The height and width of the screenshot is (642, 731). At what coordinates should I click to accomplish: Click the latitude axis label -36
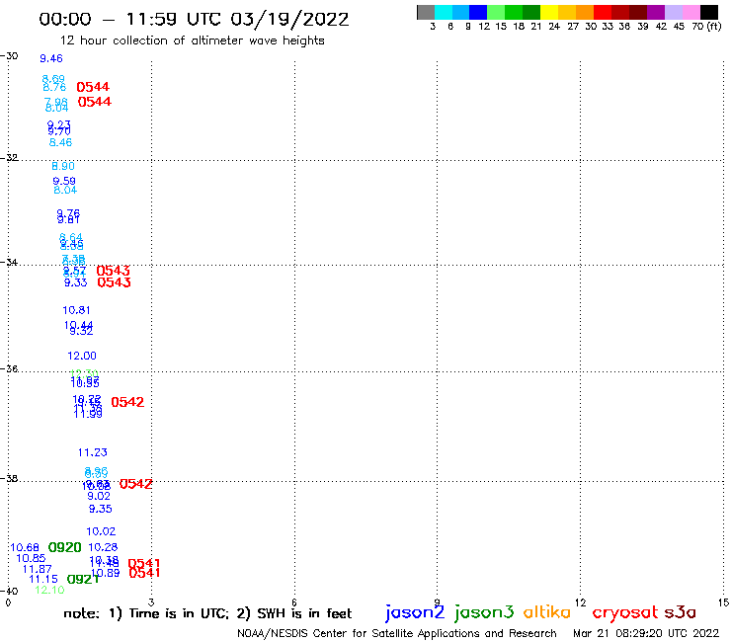(x=9, y=368)
